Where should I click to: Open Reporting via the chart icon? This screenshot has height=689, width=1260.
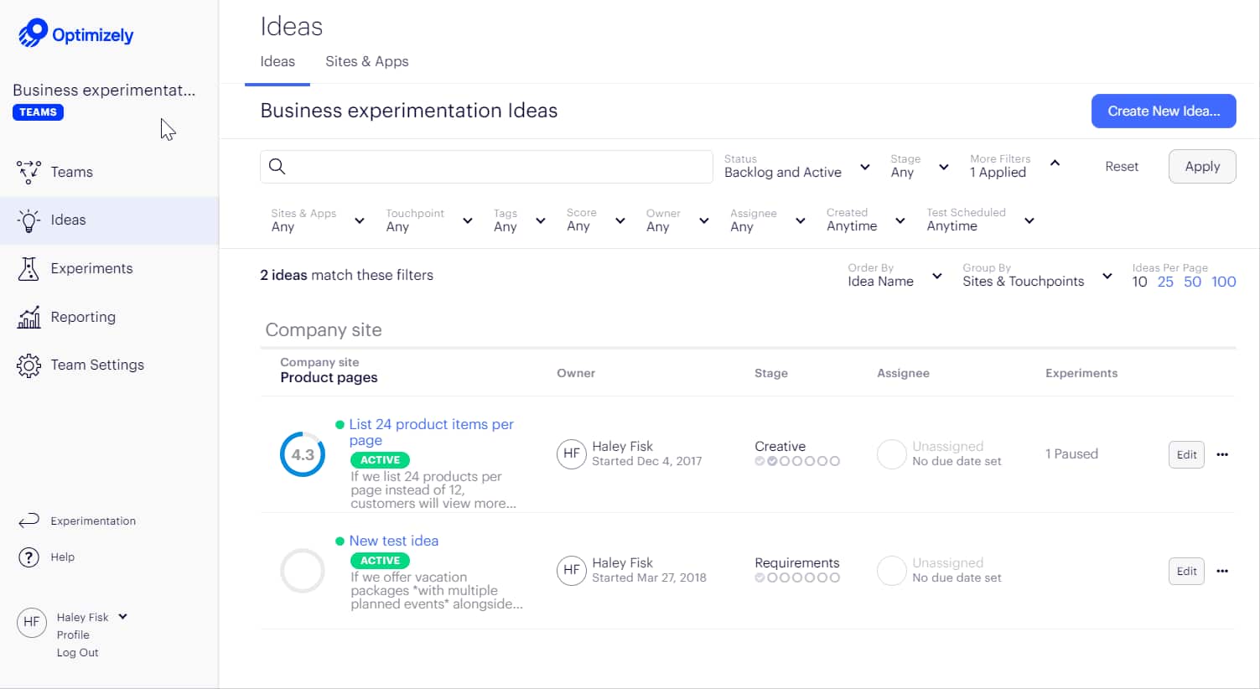(x=28, y=317)
